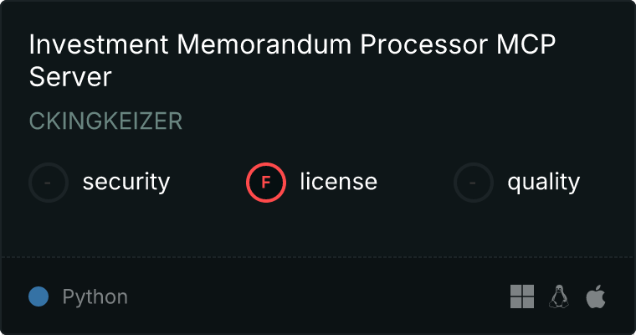Click the MCP text in the title
The image size is (636, 335).
pos(526,44)
